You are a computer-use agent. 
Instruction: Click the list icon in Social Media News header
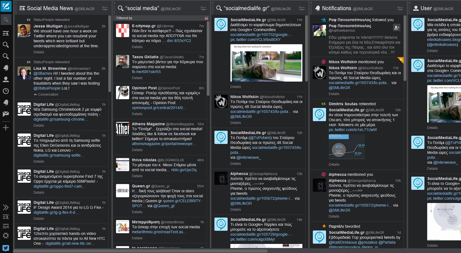coord(22,8)
